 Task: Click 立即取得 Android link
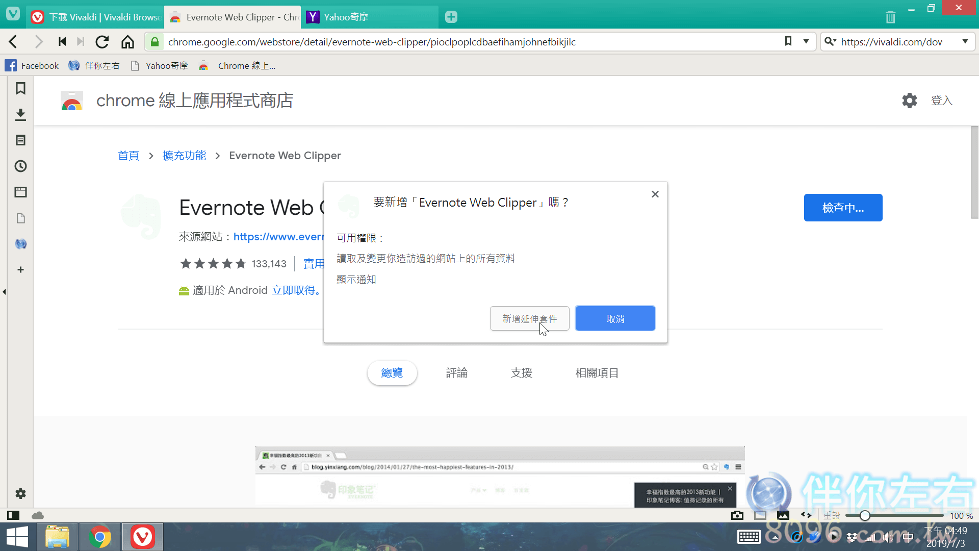[x=296, y=290]
